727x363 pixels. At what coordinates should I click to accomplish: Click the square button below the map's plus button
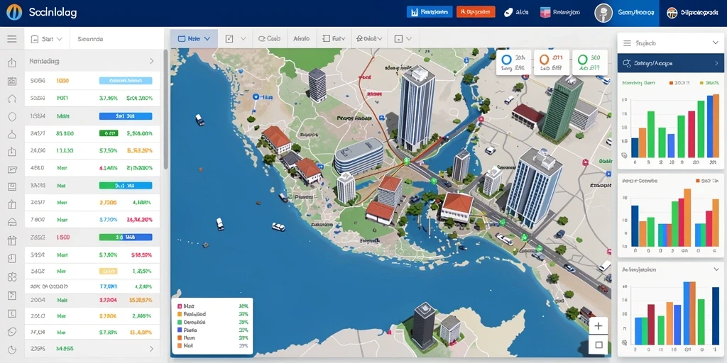tap(598, 345)
